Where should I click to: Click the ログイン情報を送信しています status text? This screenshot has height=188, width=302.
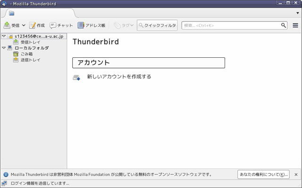(x=40, y=183)
